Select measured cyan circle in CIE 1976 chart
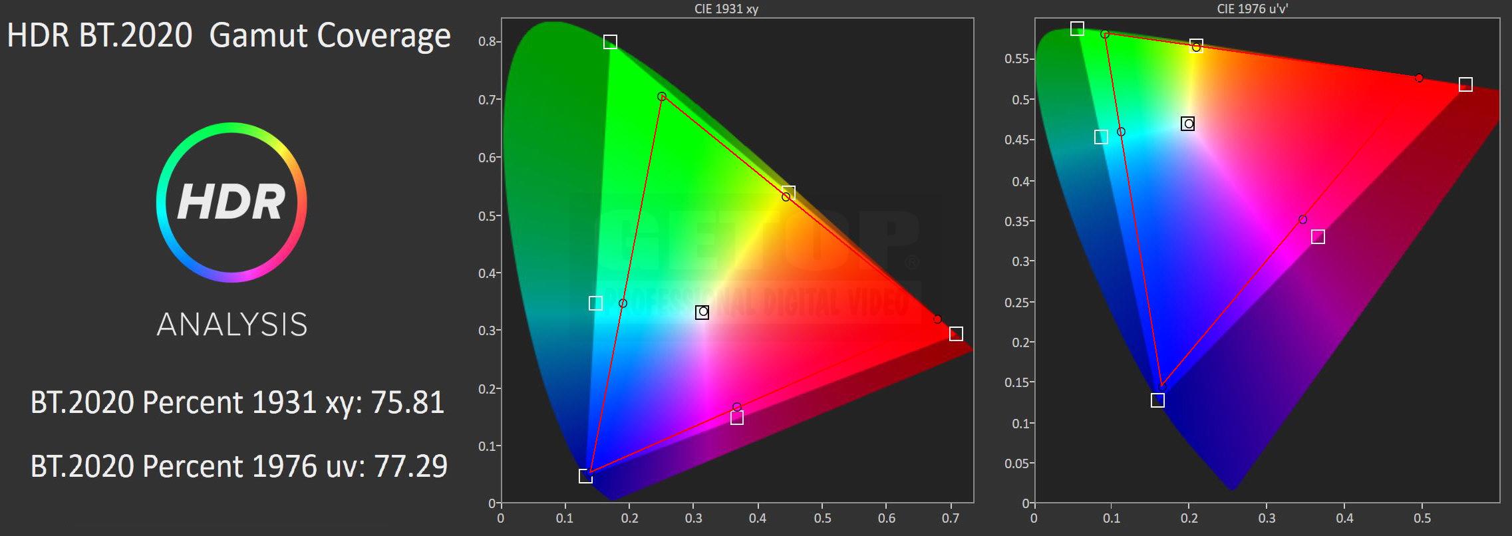 click(1121, 132)
